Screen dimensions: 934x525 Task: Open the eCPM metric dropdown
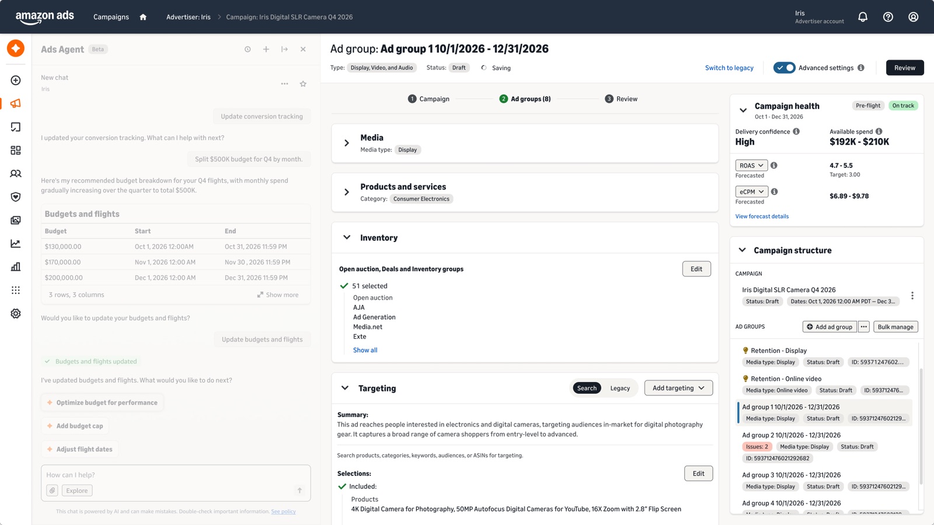point(751,191)
